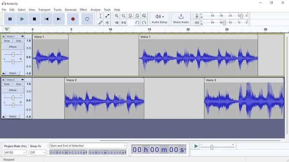Click the green timeline options triangle

click(7, 29)
